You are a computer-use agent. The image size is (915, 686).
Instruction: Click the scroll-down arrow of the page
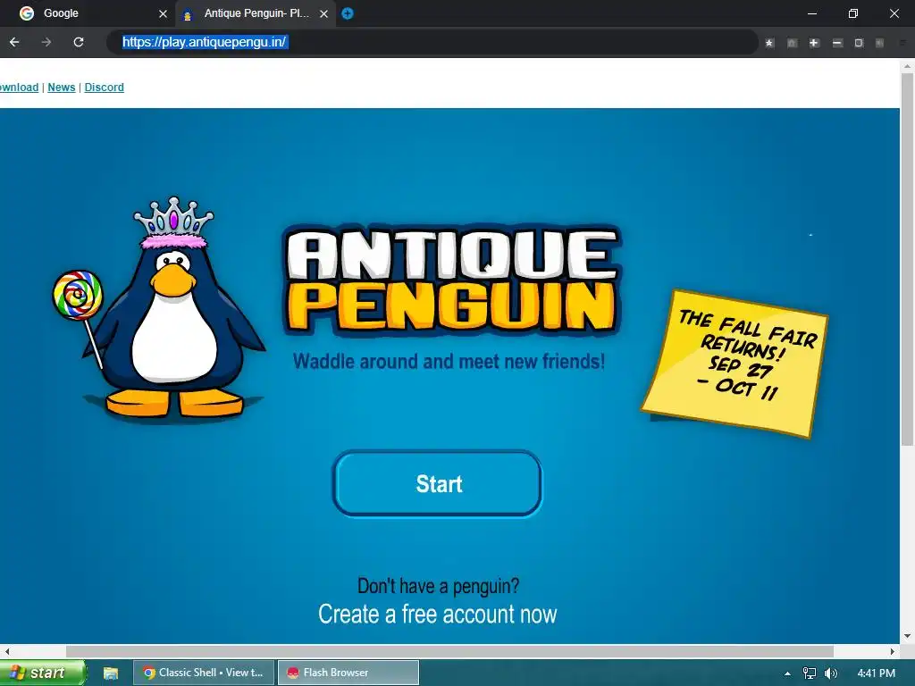coord(908,636)
